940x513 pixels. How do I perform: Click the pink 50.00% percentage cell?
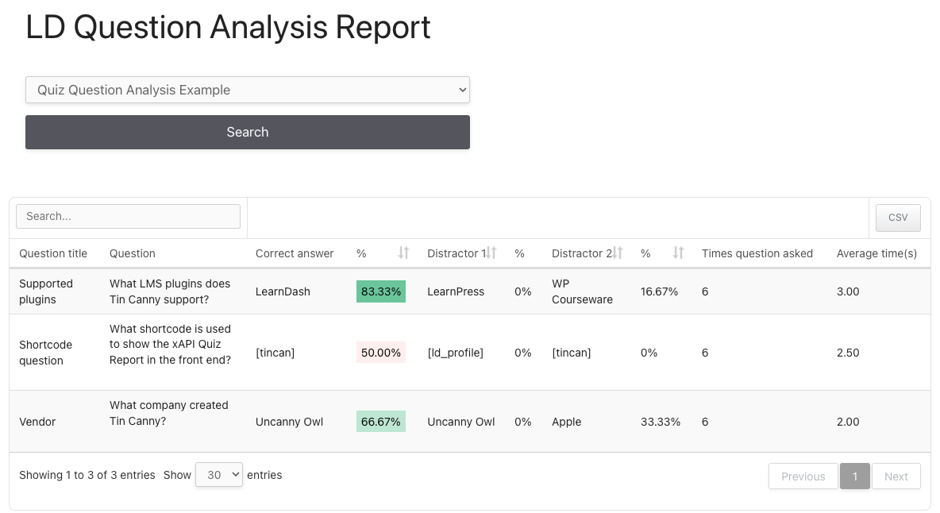381,353
